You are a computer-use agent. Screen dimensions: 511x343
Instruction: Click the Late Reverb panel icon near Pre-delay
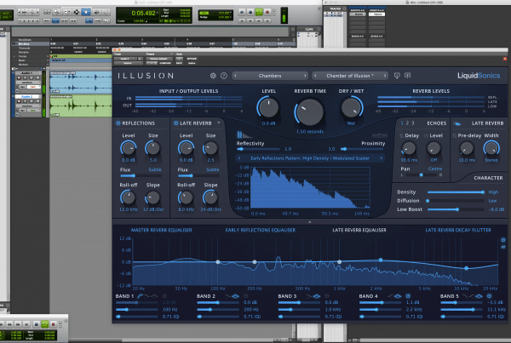(457, 123)
